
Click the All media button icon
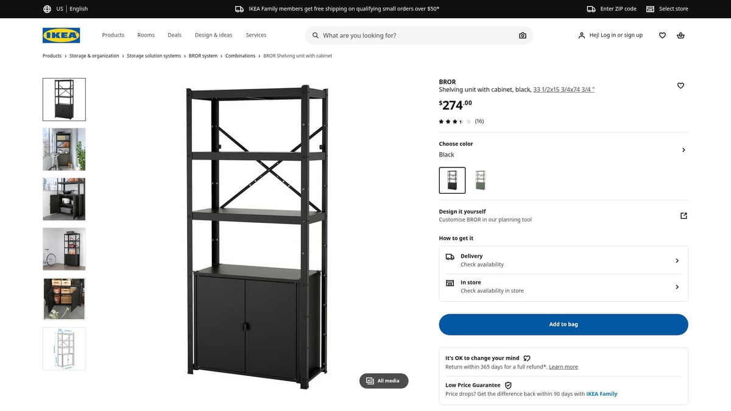pyautogui.click(x=370, y=381)
